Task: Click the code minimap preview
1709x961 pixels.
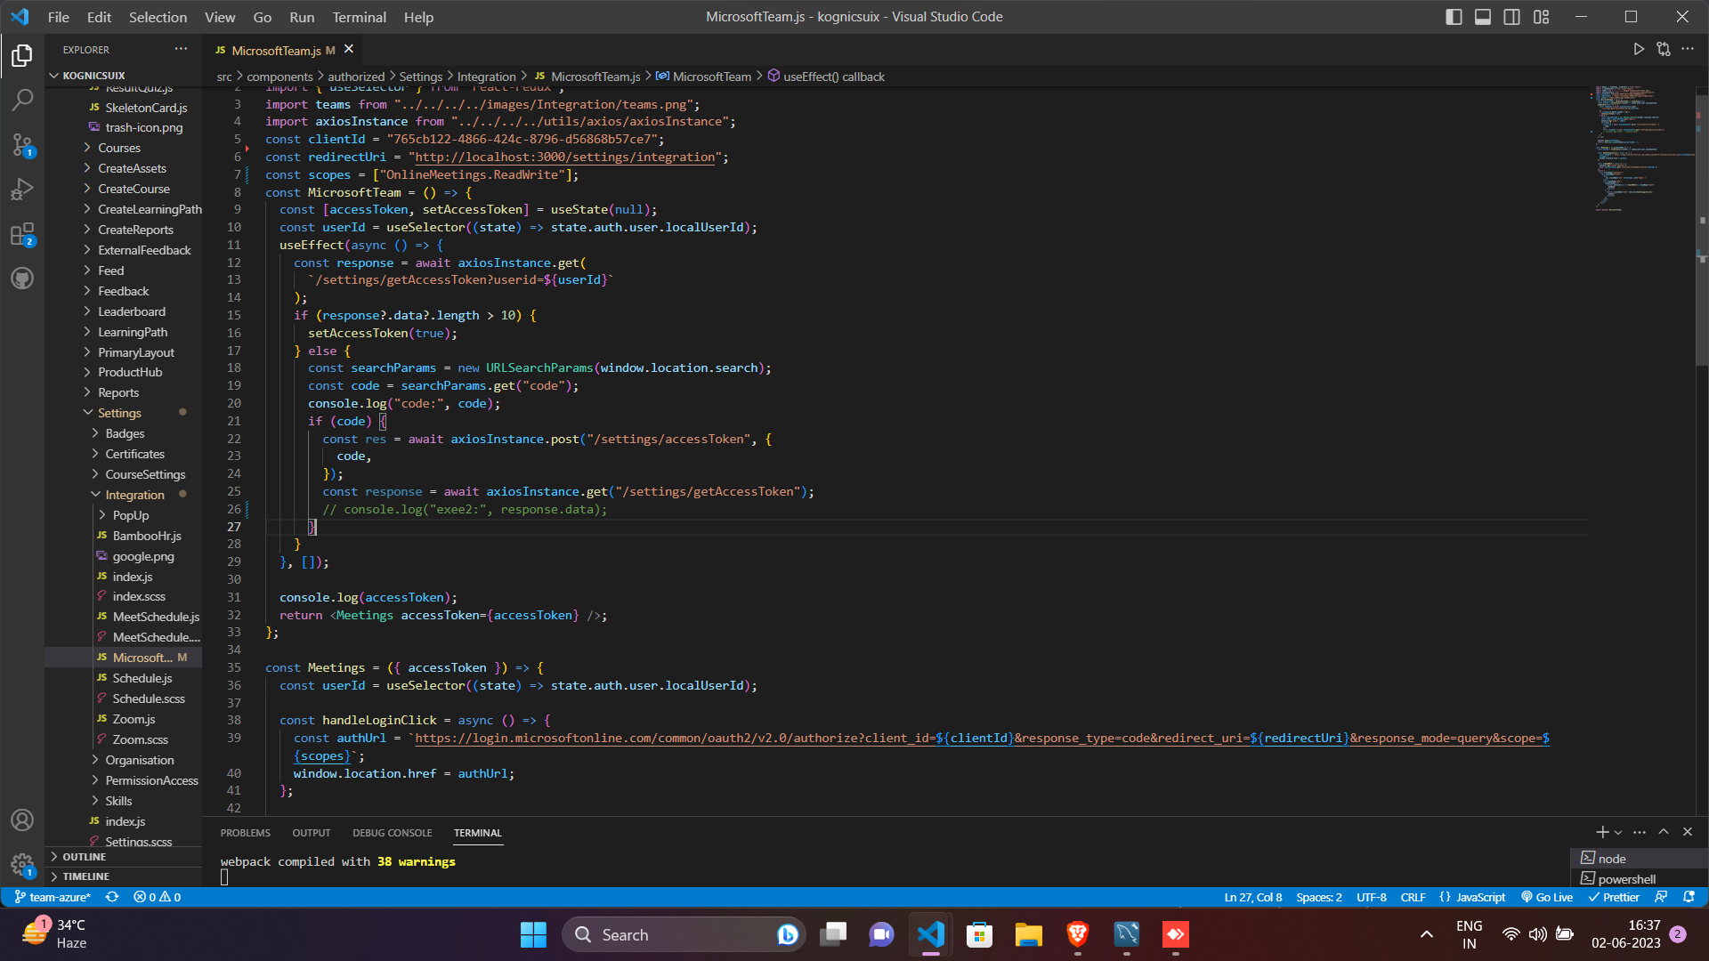Action: (x=1641, y=148)
